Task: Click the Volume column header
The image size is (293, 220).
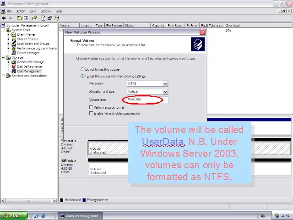Action: pos(69,26)
